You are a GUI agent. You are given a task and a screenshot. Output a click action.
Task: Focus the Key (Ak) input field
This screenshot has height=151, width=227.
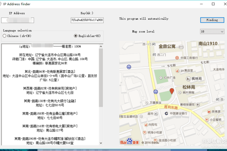click(87, 20)
